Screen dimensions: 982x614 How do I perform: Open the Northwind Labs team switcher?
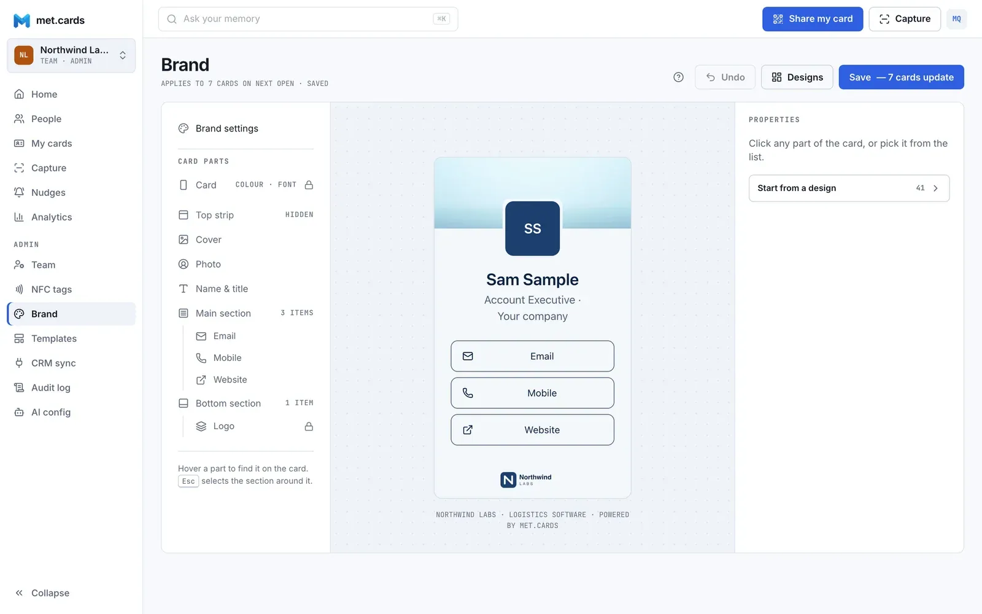click(71, 55)
